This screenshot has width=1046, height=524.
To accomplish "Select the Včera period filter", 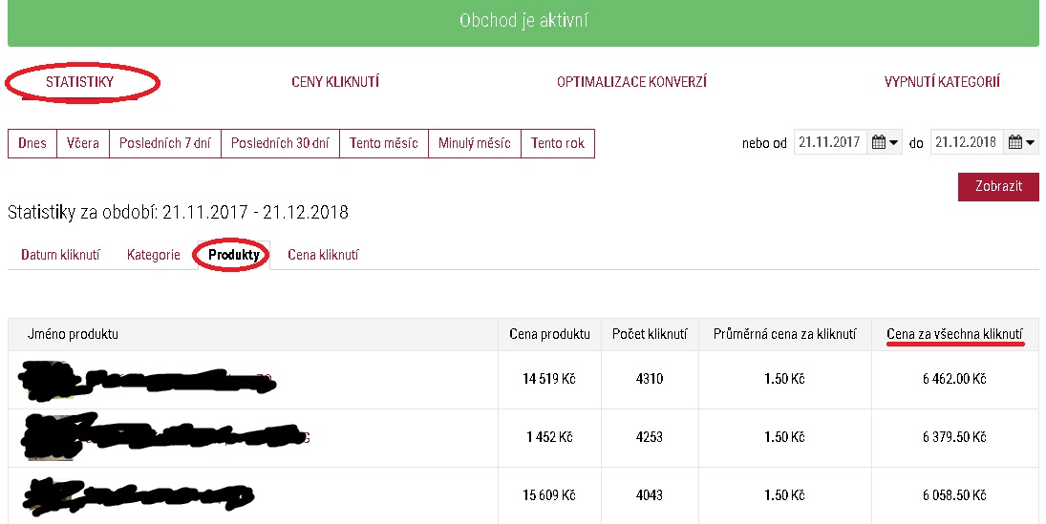I will pos(83,143).
